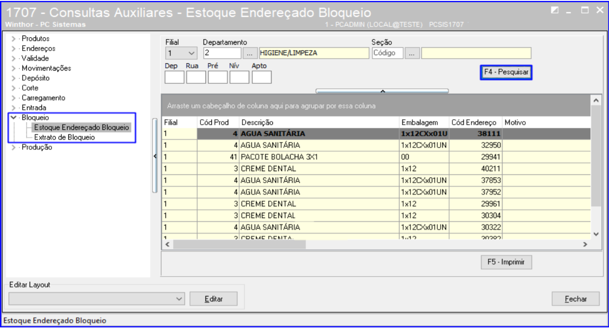Image resolution: width=609 pixels, height=329 pixels.
Task: Click the Pré address field
Action: [x=218, y=77]
